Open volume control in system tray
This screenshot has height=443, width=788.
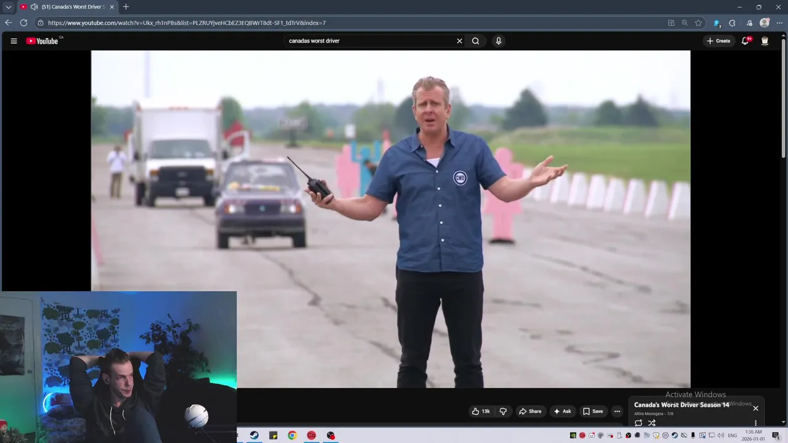[721, 435]
